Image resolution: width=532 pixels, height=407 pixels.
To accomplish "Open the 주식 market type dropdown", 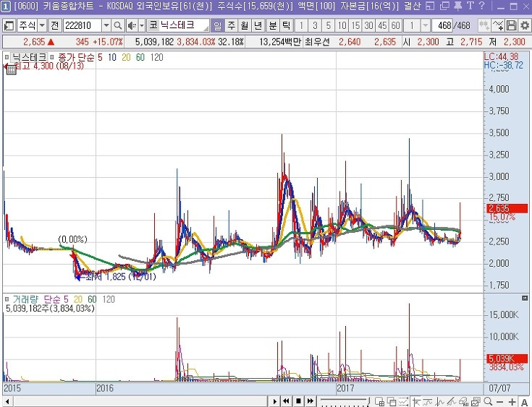I will [42, 25].
